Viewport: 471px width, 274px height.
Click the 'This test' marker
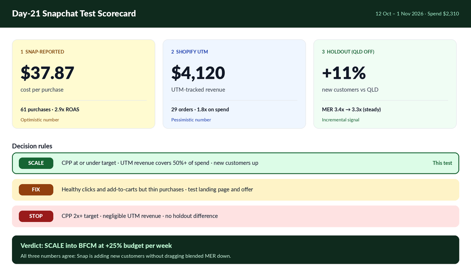click(442, 163)
